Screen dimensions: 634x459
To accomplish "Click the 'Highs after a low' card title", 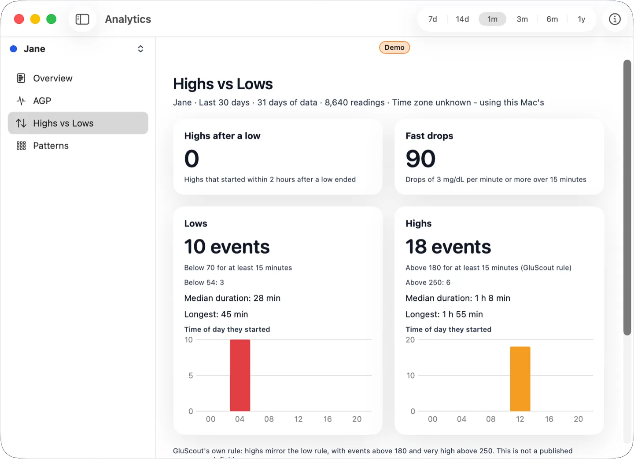I will pyautogui.click(x=222, y=136).
